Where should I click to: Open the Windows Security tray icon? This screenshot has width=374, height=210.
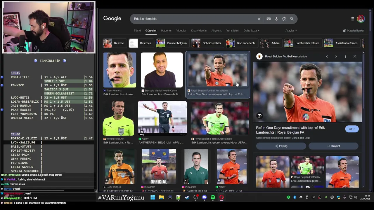[x=338, y=197]
